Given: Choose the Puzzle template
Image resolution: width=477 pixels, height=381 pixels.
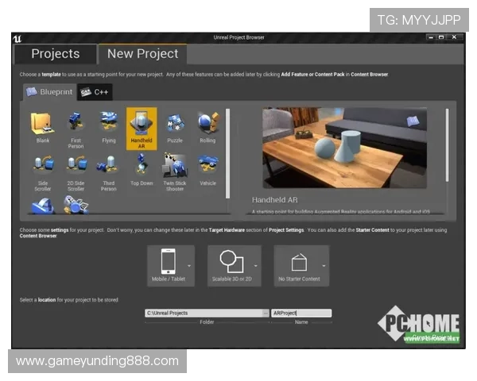Looking at the screenshot, I should tap(175, 129).
